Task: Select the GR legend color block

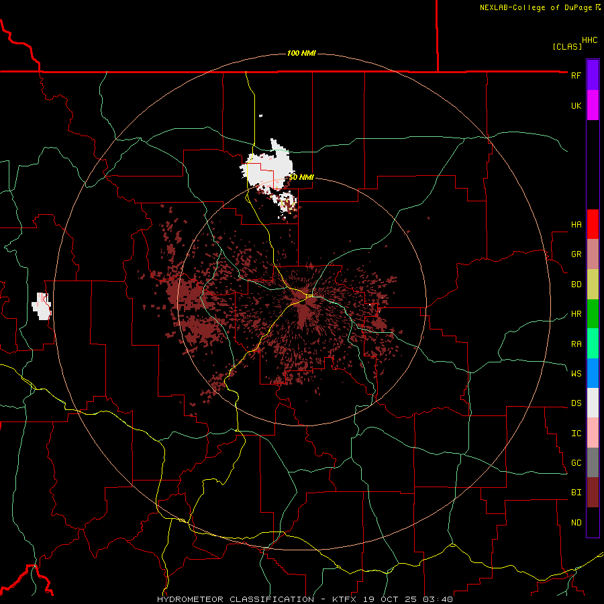Action: (x=593, y=254)
